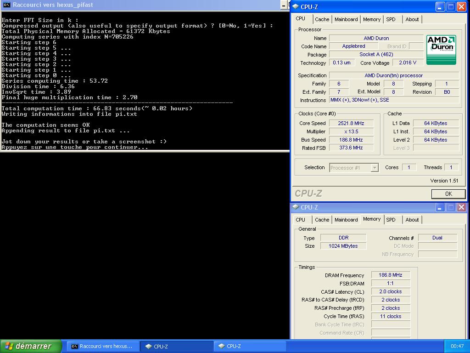Click the memory Size value 1024 MBytes
This screenshot has width=470, height=353.
(343, 246)
